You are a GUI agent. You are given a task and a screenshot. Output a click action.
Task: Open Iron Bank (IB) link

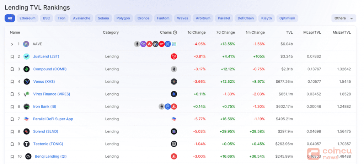pos(44,106)
